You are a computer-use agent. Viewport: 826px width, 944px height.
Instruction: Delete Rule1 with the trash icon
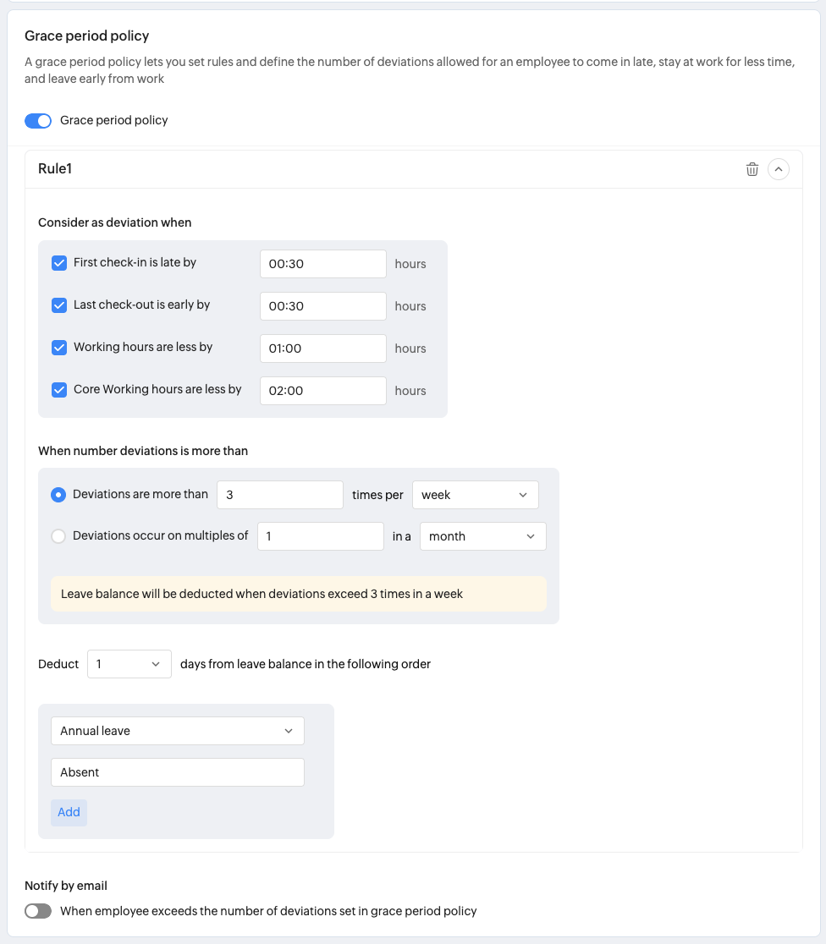point(752,169)
